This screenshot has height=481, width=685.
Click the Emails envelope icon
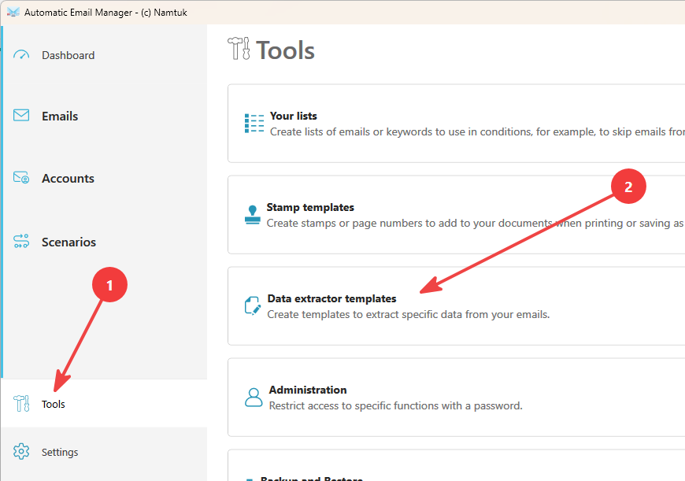tap(21, 116)
